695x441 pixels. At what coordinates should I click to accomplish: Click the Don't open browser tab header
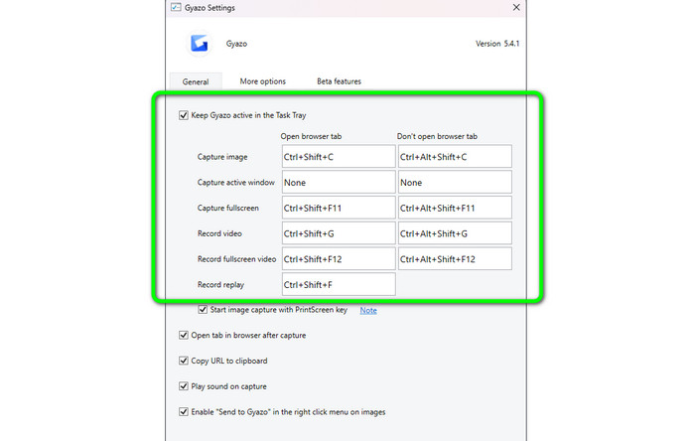pyautogui.click(x=437, y=136)
